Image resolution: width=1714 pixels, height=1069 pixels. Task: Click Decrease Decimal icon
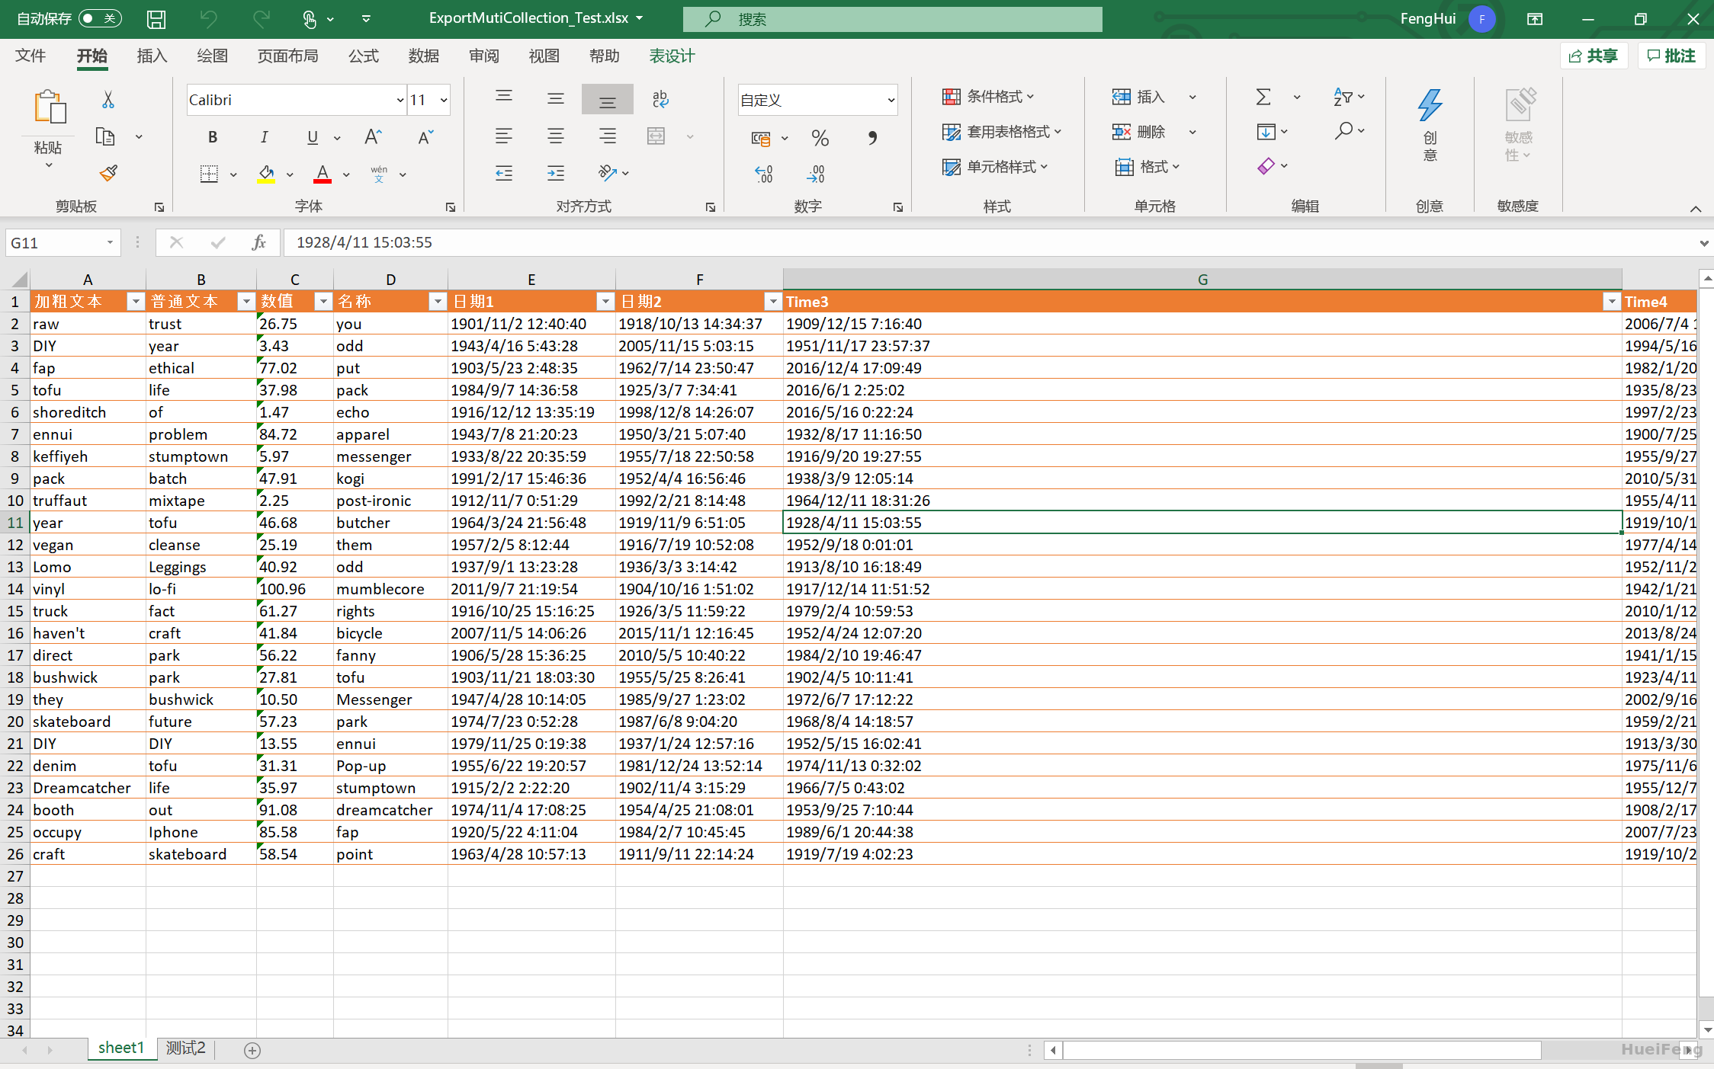(816, 174)
